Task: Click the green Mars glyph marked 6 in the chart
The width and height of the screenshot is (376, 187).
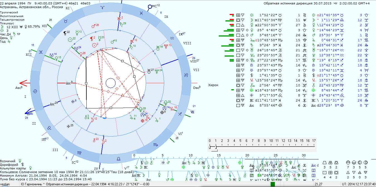Action: [x=113, y=42]
